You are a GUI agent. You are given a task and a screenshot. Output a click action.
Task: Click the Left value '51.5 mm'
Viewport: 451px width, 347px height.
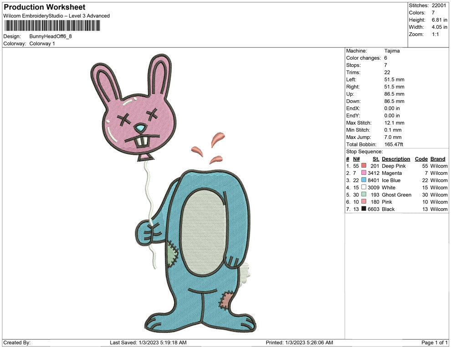click(x=395, y=80)
